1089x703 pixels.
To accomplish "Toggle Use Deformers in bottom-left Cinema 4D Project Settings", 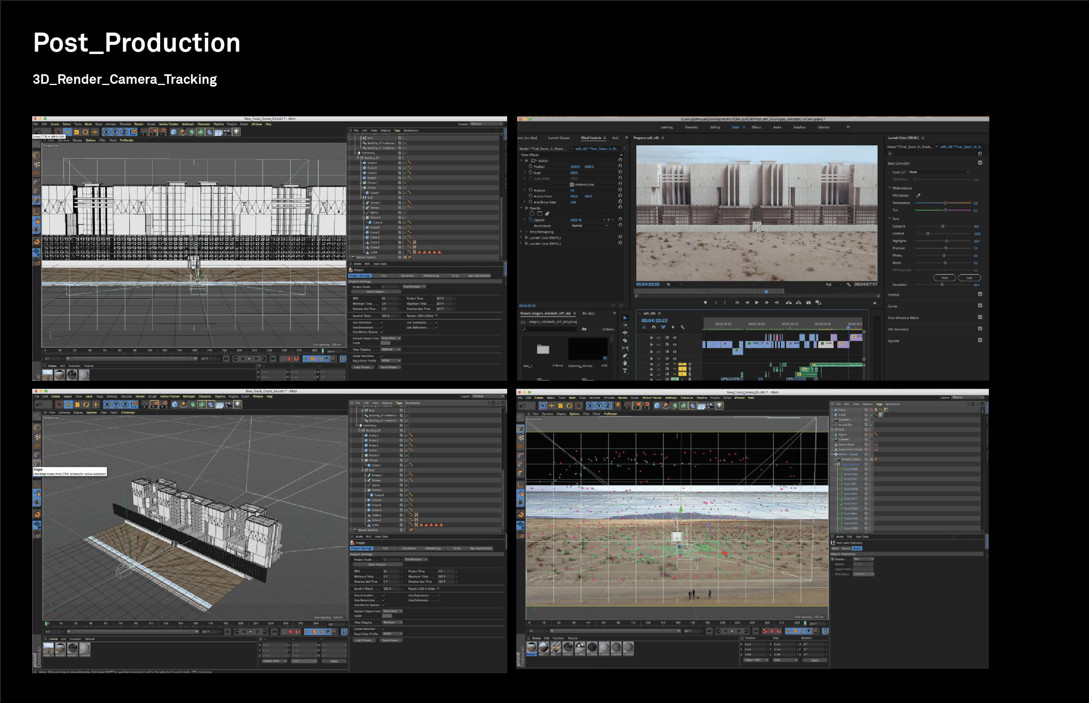I will pos(438,600).
